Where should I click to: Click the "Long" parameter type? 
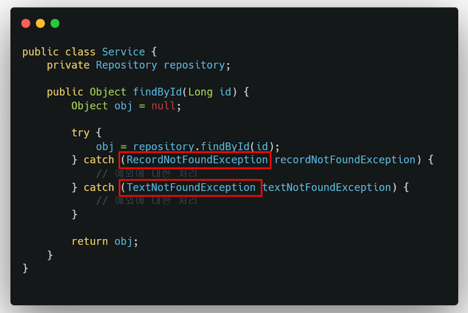click(x=200, y=92)
